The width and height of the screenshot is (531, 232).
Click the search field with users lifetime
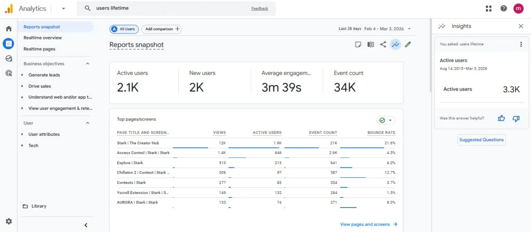pyautogui.click(x=176, y=8)
